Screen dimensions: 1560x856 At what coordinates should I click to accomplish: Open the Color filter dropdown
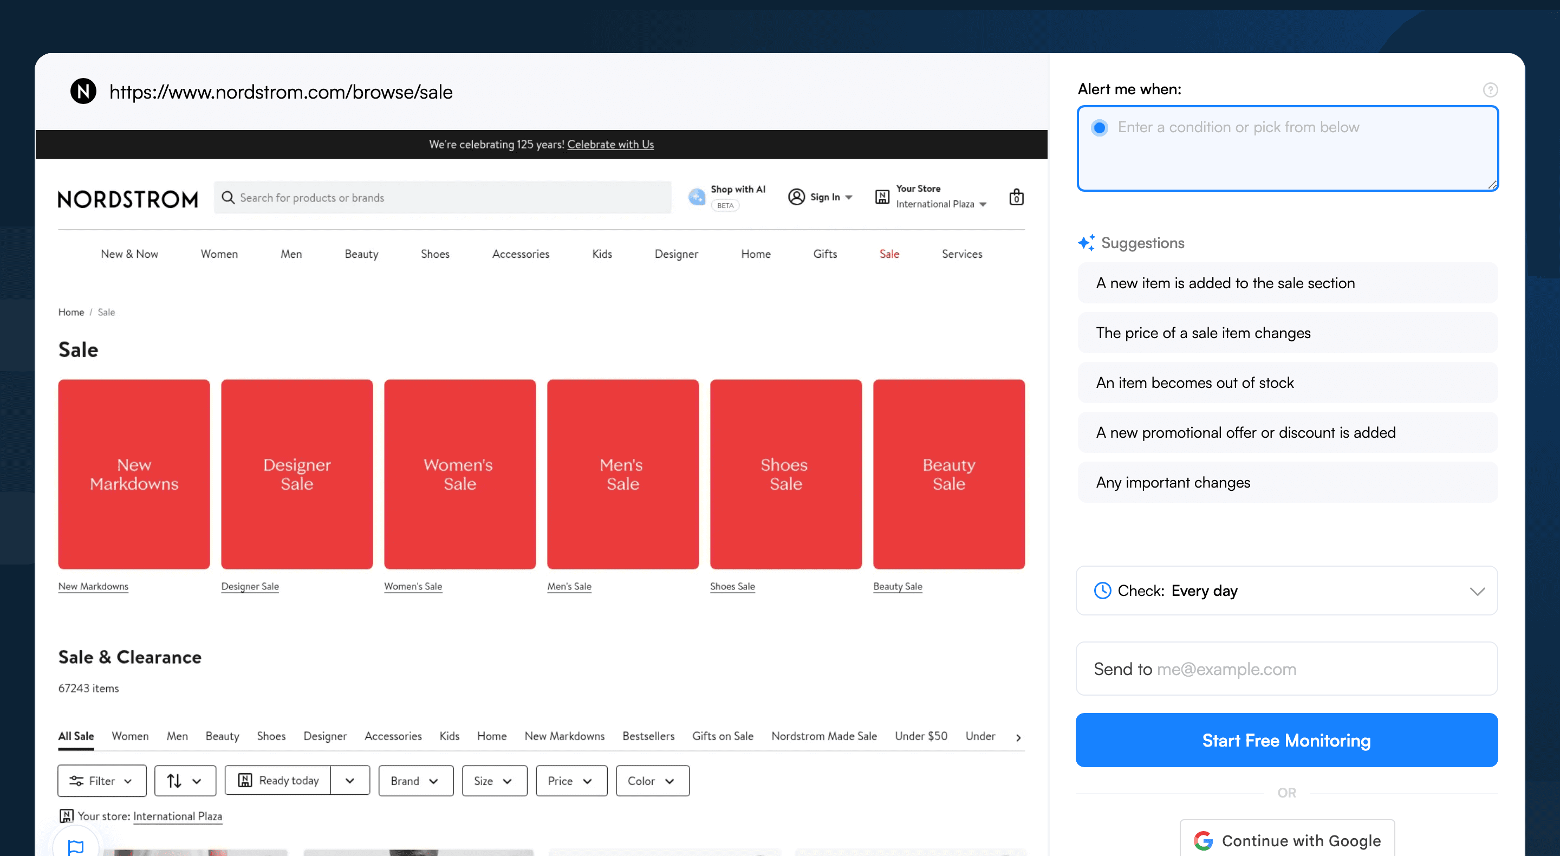point(652,781)
